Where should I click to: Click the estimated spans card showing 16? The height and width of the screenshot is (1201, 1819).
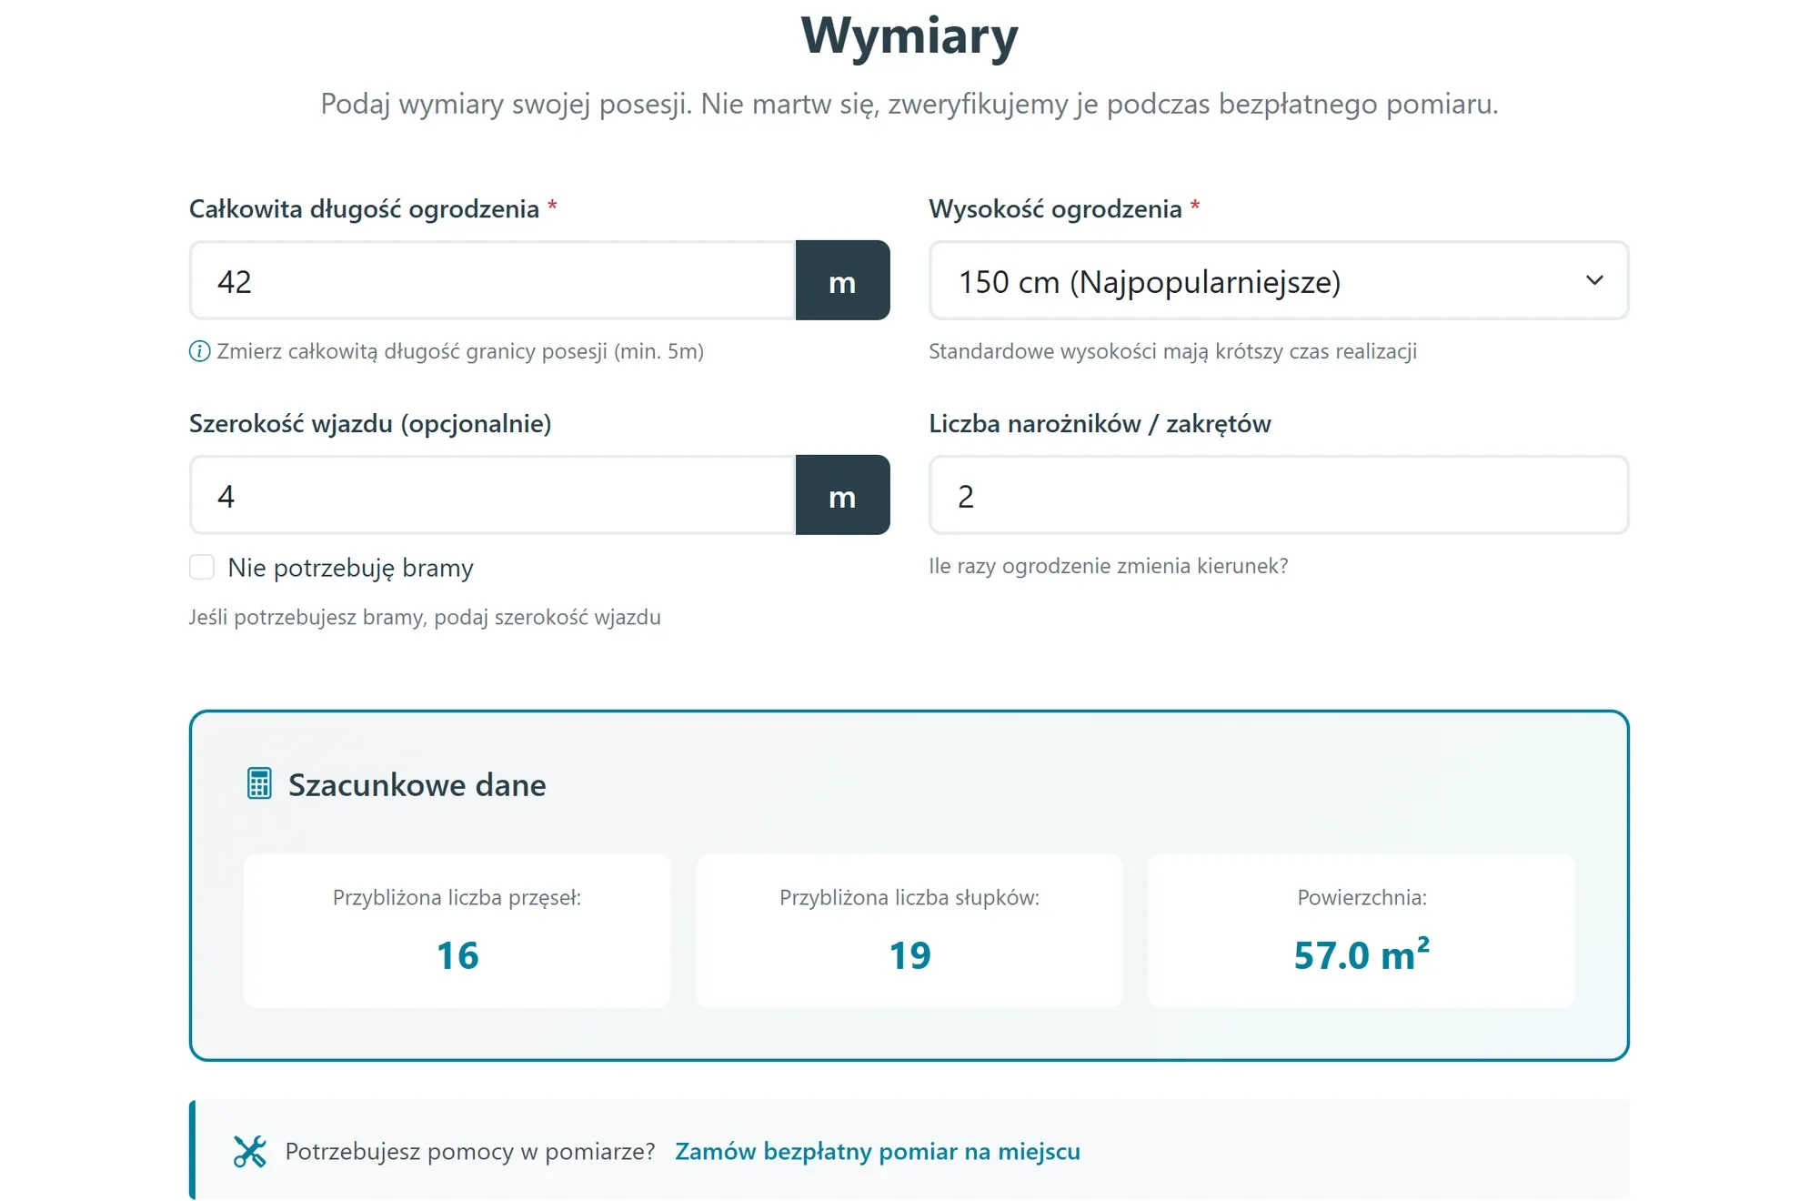coord(457,930)
